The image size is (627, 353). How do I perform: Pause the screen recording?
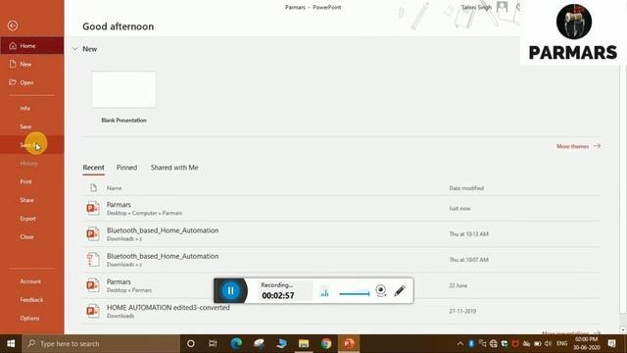(231, 290)
